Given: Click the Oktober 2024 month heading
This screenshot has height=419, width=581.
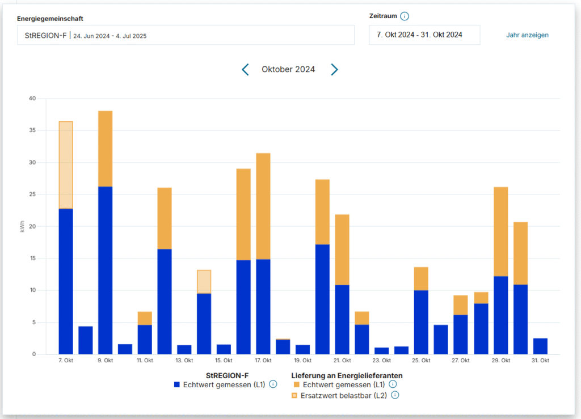Looking at the screenshot, I should click(x=288, y=70).
